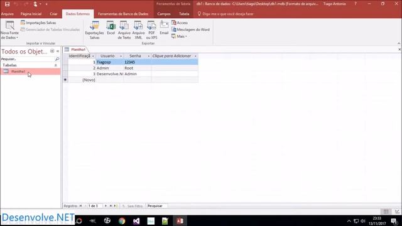402x226 pixels.
Task: Go to first record button
Action: [80, 206]
